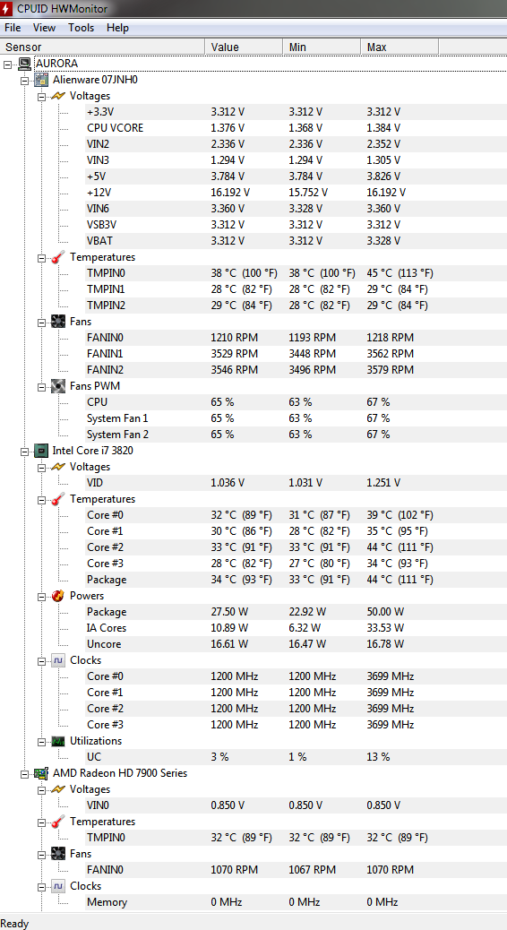Collapse the Alienware 07JNH0 node

[x=24, y=80]
